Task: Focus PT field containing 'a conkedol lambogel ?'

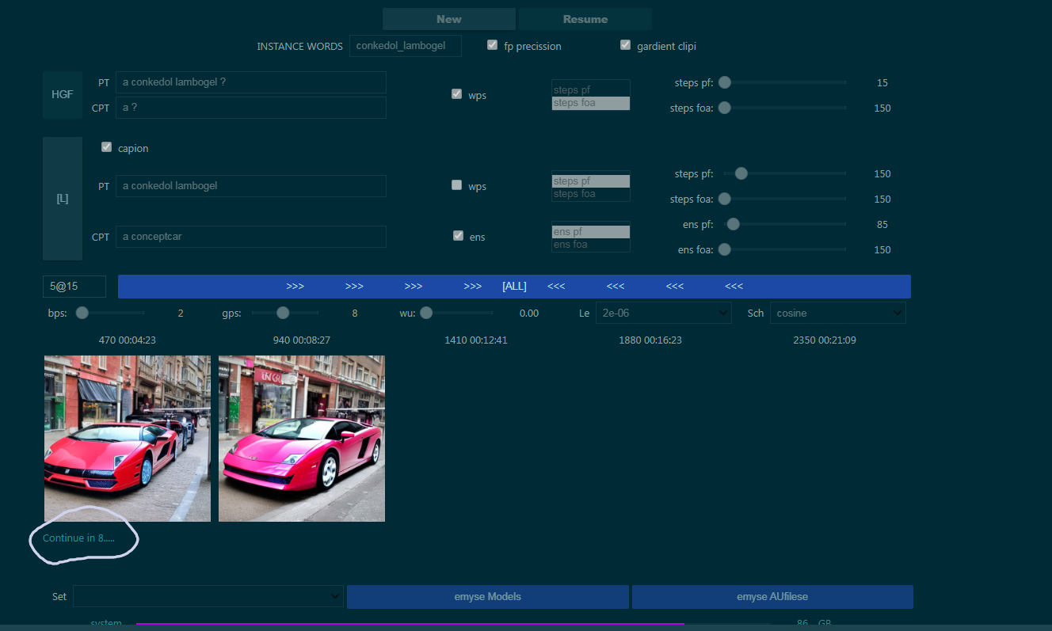Action: (x=251, y=82)
